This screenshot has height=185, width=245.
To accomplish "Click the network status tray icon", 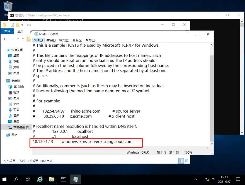I will point(207,179).
